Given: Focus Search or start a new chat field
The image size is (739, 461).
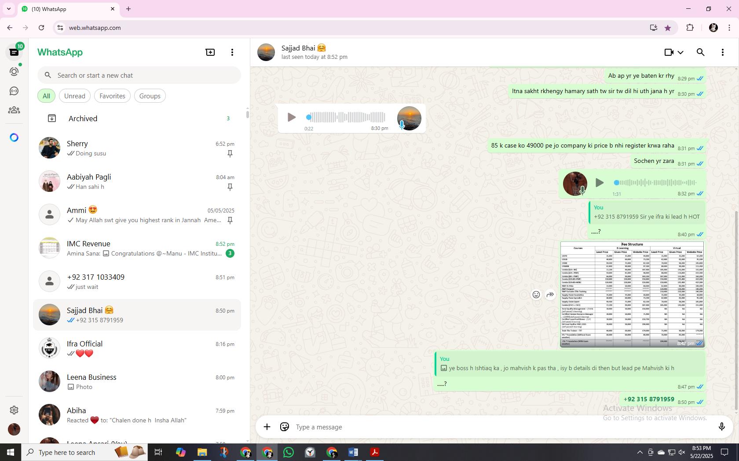Looking at the screenshot, I should coord(139,75).
